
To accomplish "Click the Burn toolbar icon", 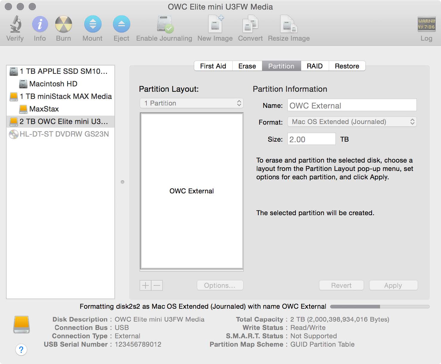I will click(x=63, y=27).
